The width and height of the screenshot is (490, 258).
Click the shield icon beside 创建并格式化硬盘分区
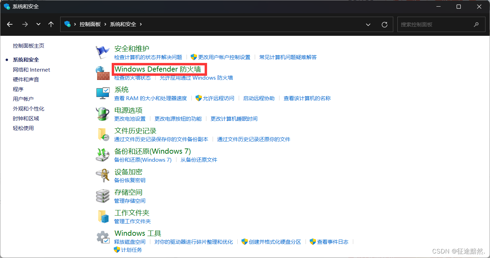245,242
